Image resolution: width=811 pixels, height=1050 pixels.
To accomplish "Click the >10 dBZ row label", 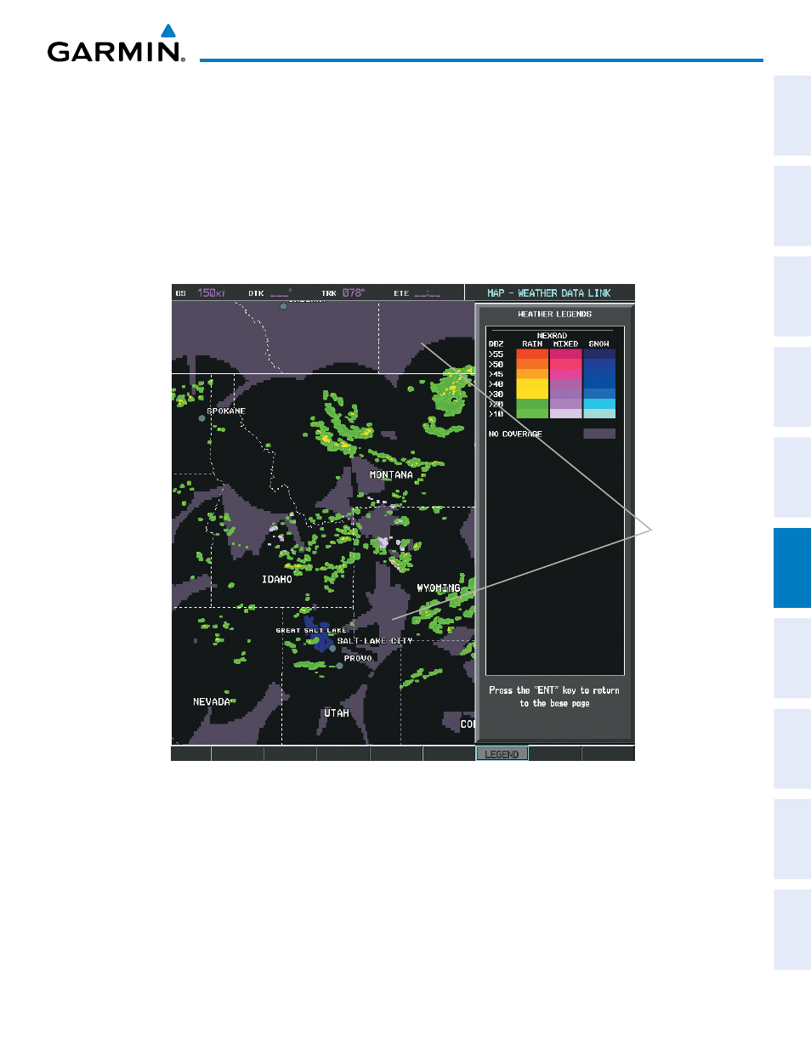I will pyautogui.click(x=496, y=414).
